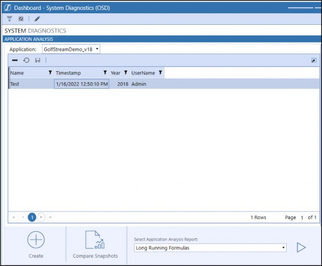Click the toolbar icon beside the funnel
Image resolution: width=322 pixels, height=266 pixels.
coord(21,19)
